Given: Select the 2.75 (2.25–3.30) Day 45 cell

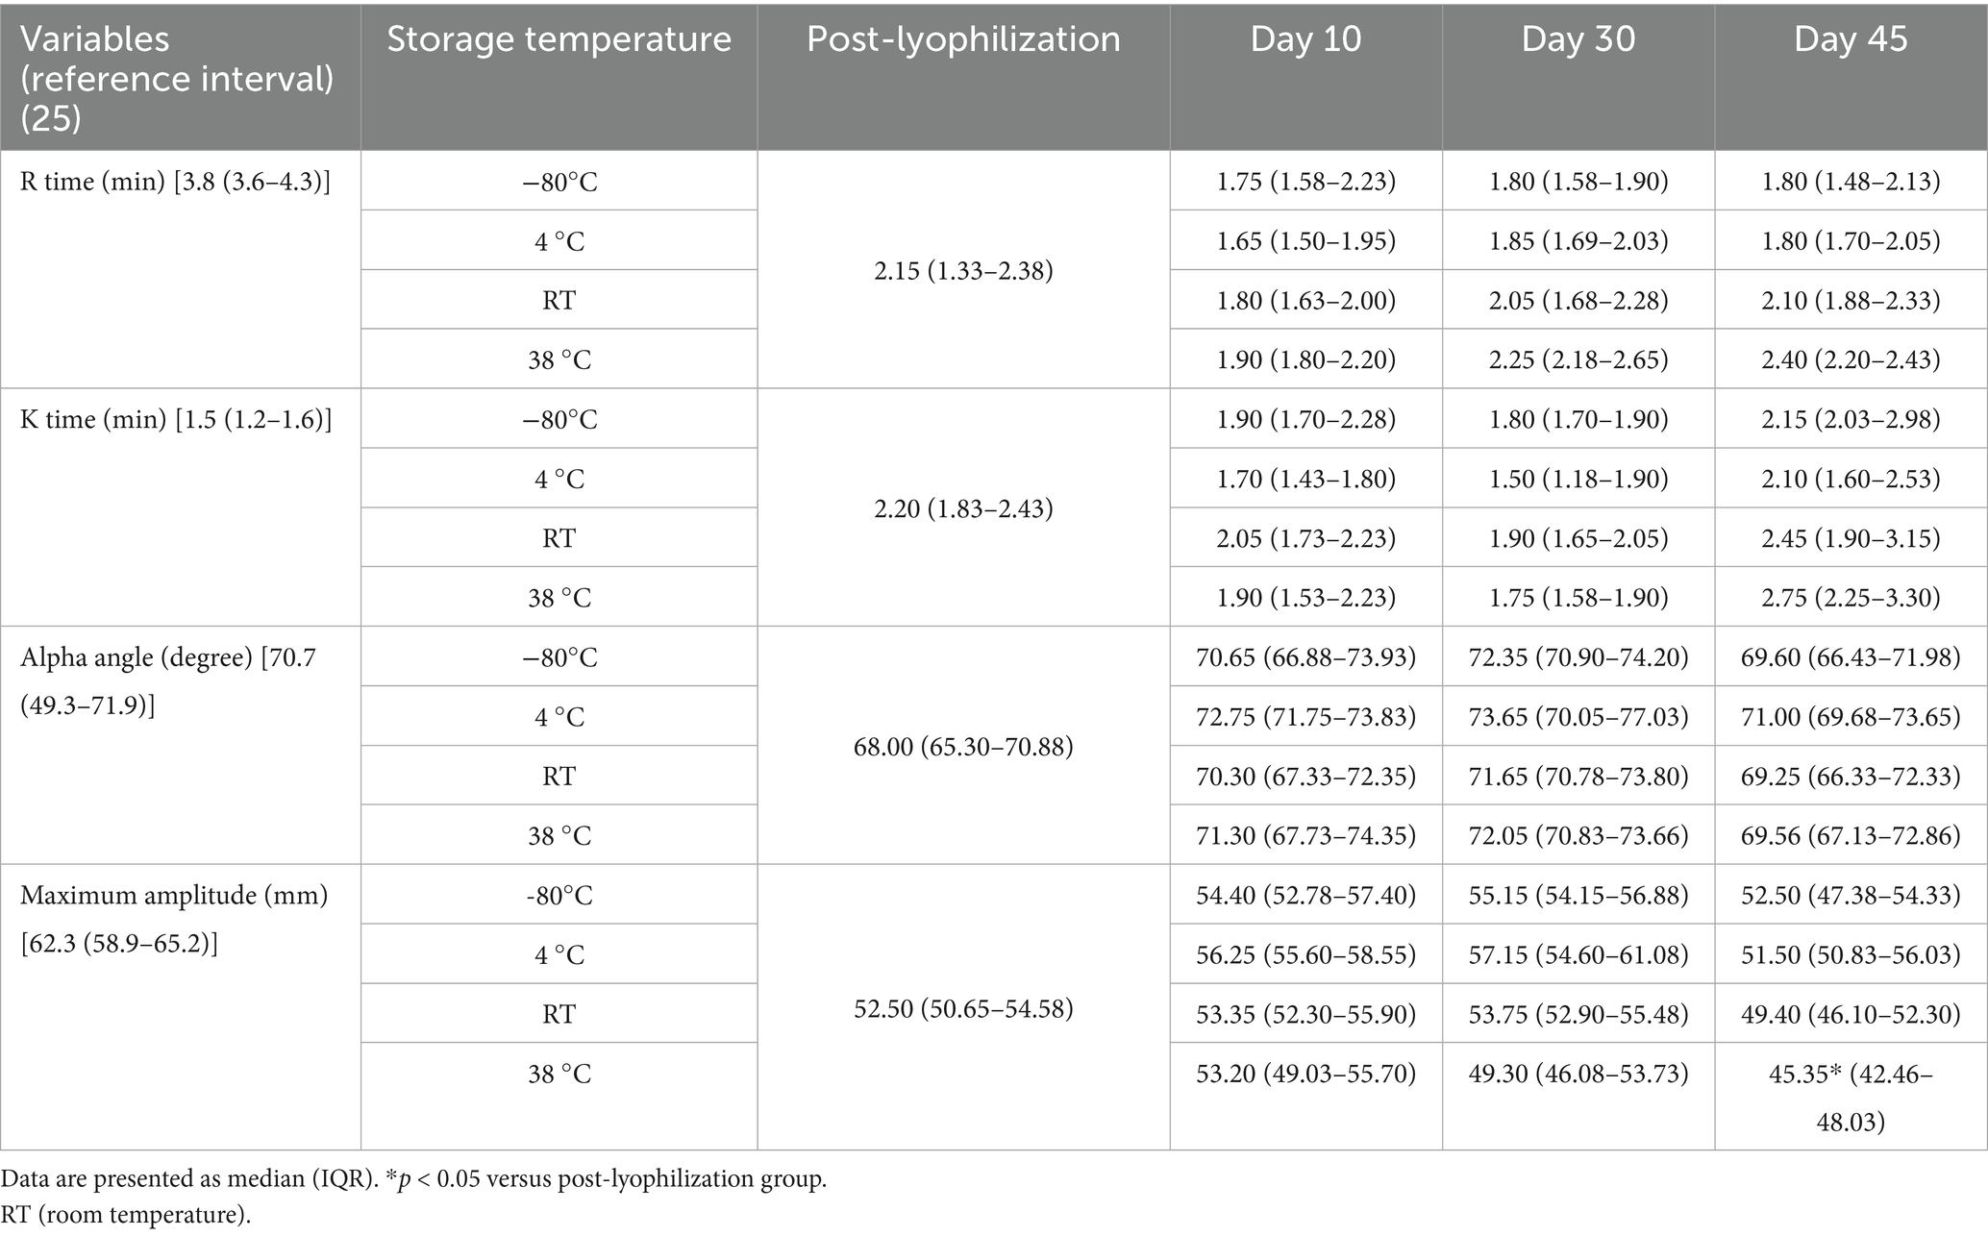Looking at the screenshot, I should pos(1851,597).
